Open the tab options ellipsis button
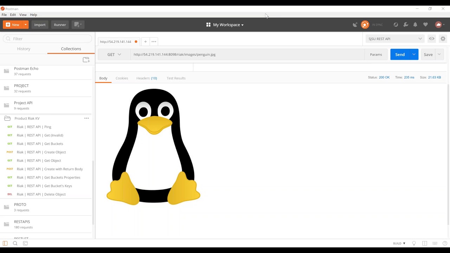450x253 pixels. (x=154, y=41)
